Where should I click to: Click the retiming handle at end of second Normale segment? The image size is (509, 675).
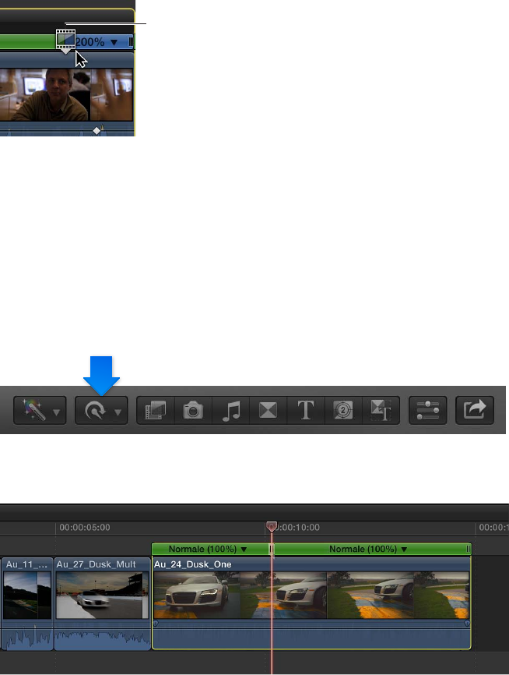(468, 549)
